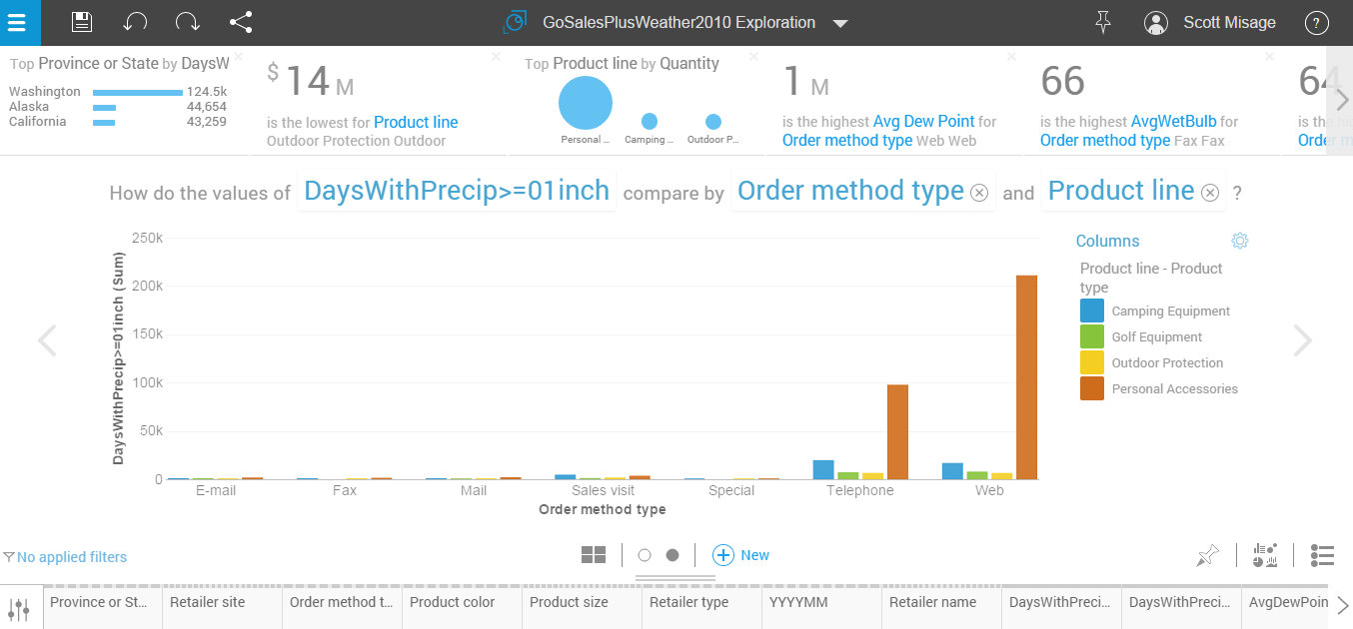This screenshot has height=629, width=1353.
Task: Select the Product size column header
Action: pyautogui.click(x=582, y=608)
